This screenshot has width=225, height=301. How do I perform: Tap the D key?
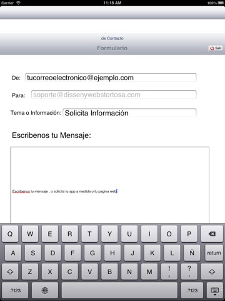click(52, 253)
